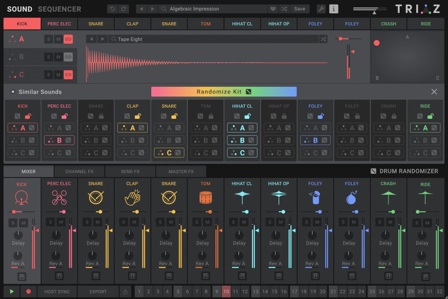
Task: Click the CRASH cymbal icon in the mixer
Action: (388, 197)
